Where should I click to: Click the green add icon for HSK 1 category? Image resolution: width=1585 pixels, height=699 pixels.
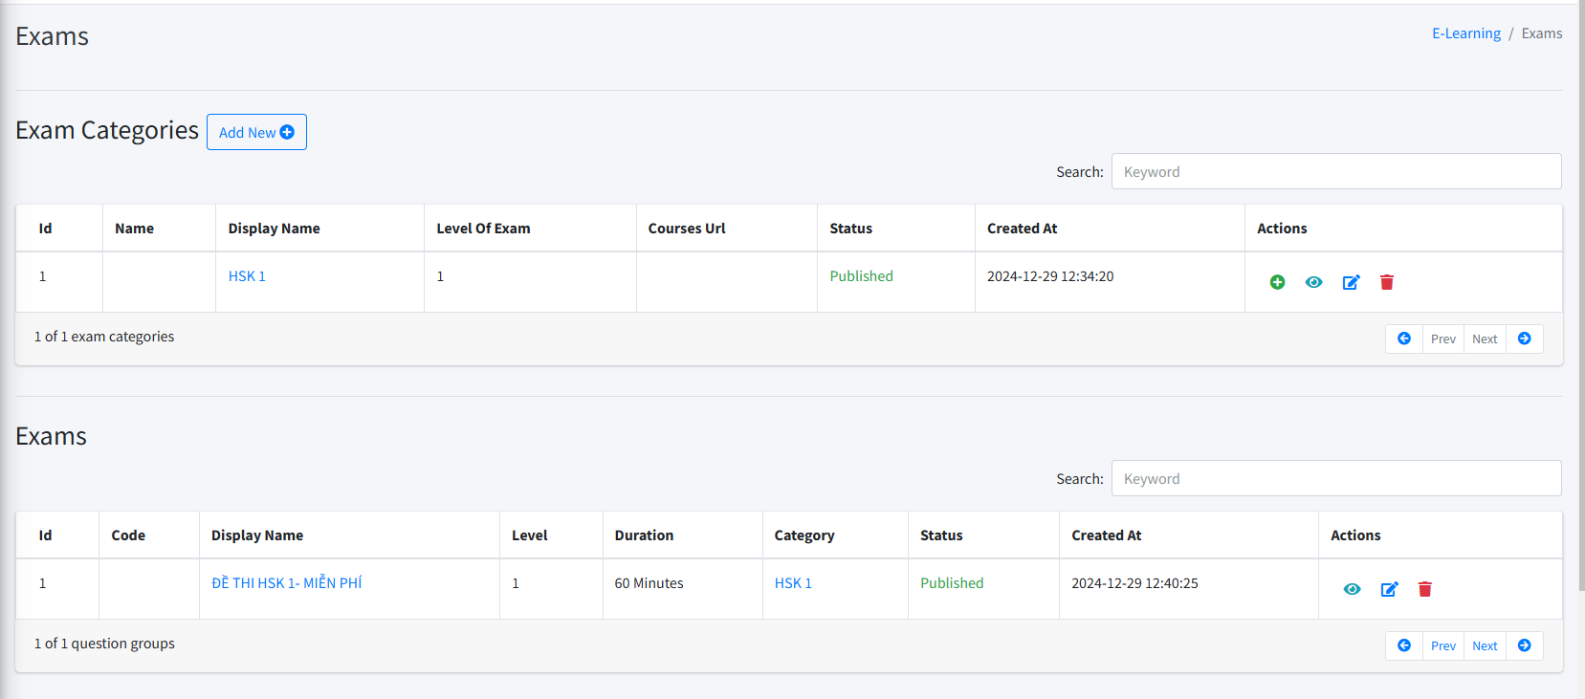(1277, 282)
